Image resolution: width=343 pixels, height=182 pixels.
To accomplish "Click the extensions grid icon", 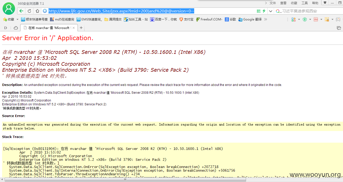I will tap(293, 19).
